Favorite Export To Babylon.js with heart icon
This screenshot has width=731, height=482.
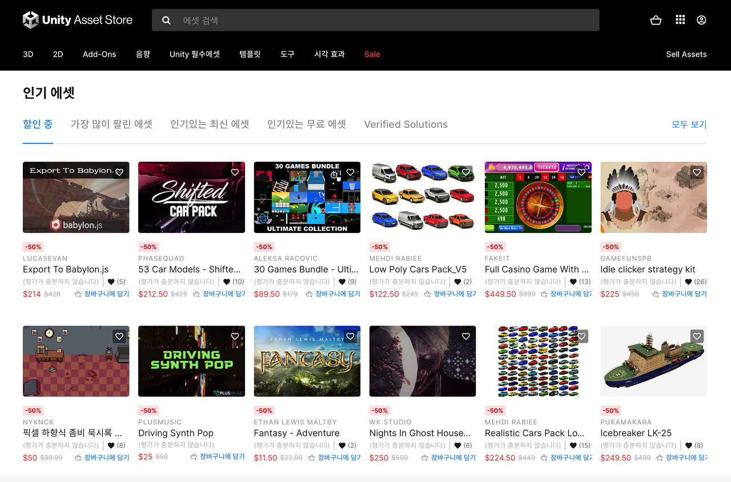pos(119,172)
